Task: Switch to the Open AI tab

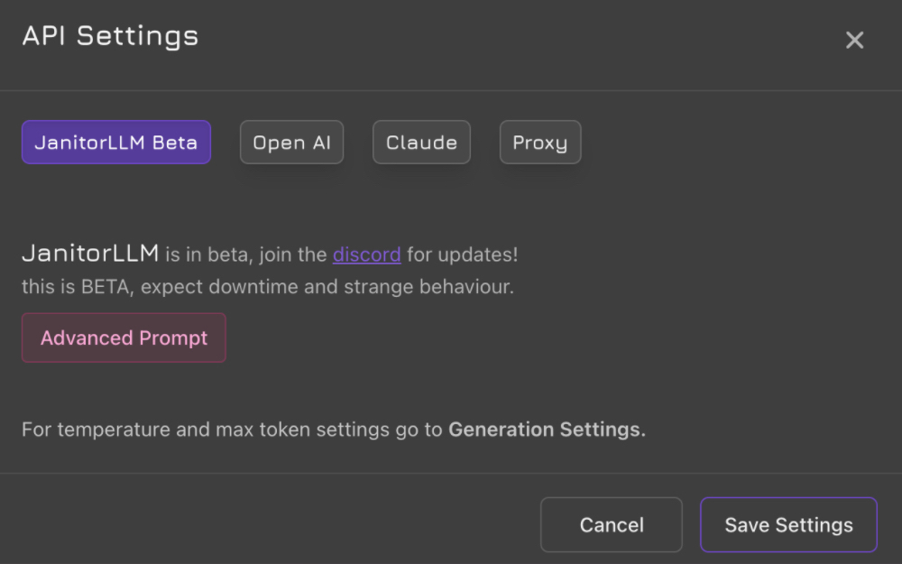Action: click(291, 143)
